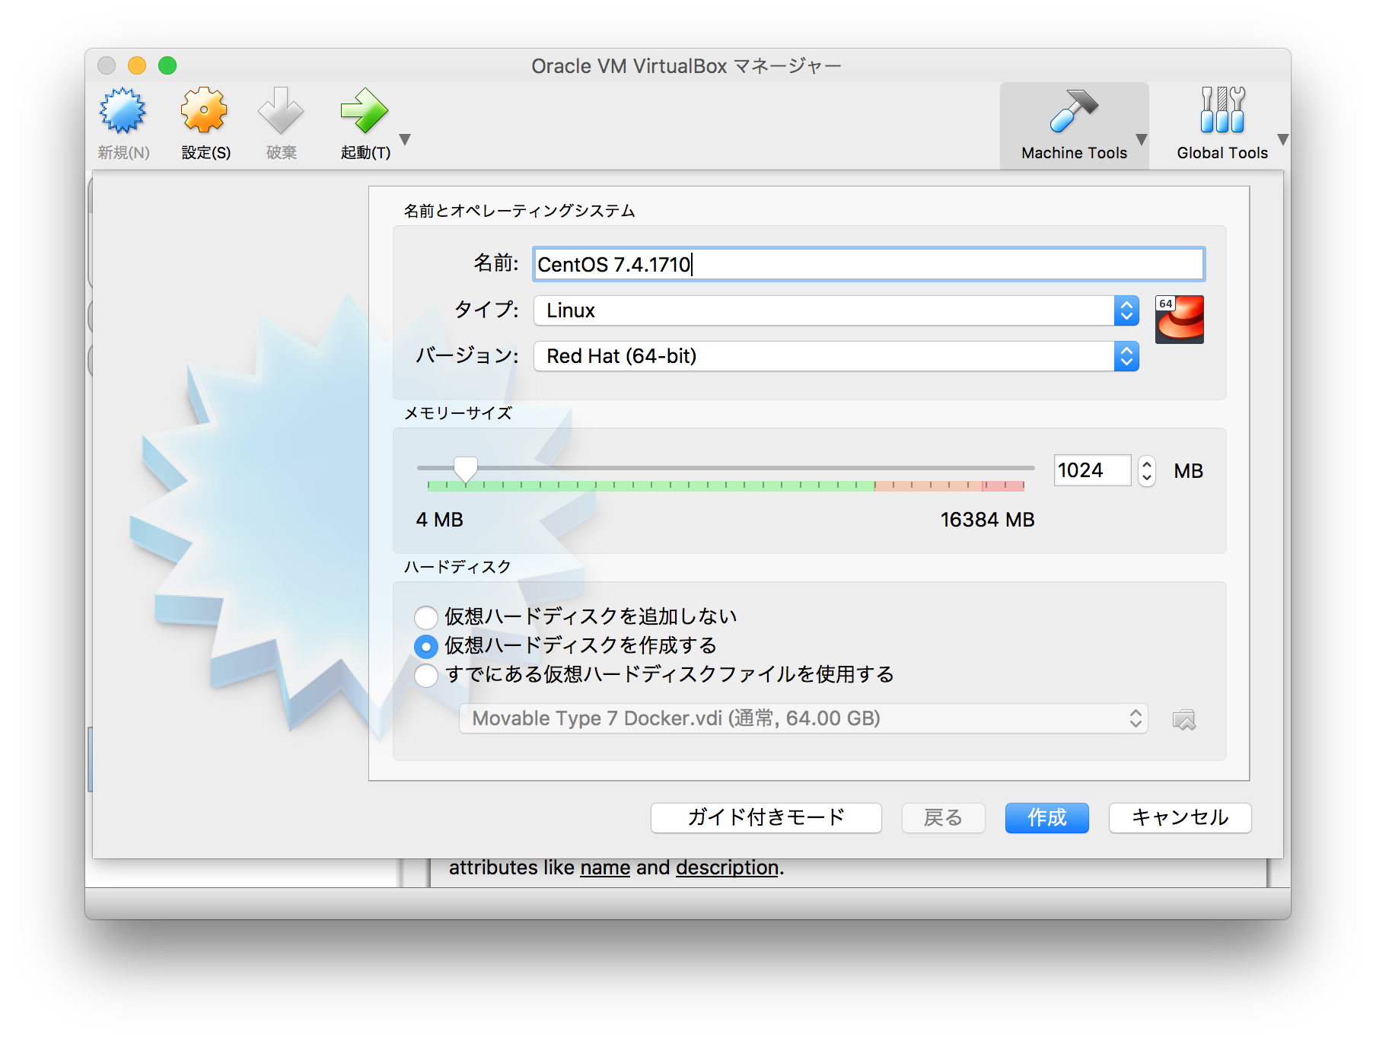Click the memory size stepper arrows
The image size is (1376, 1041).
(x=1146, y=471)
